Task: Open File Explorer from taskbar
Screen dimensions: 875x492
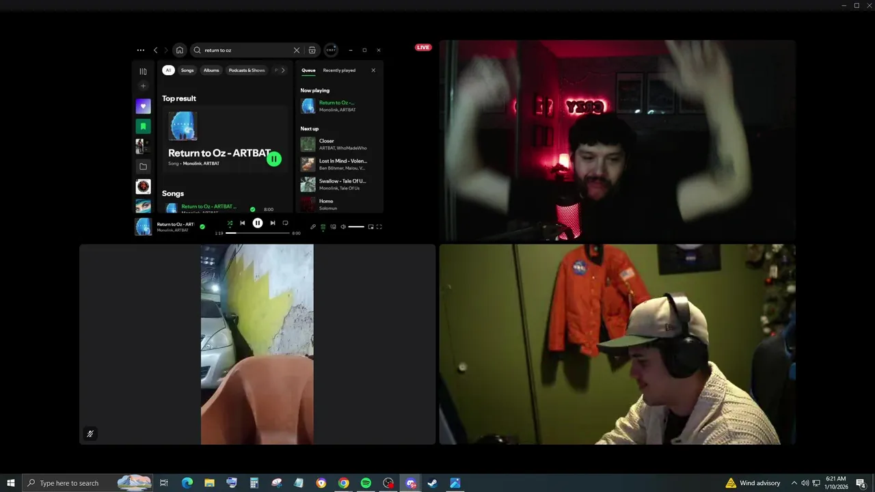Action: click(x=209, y=483)
